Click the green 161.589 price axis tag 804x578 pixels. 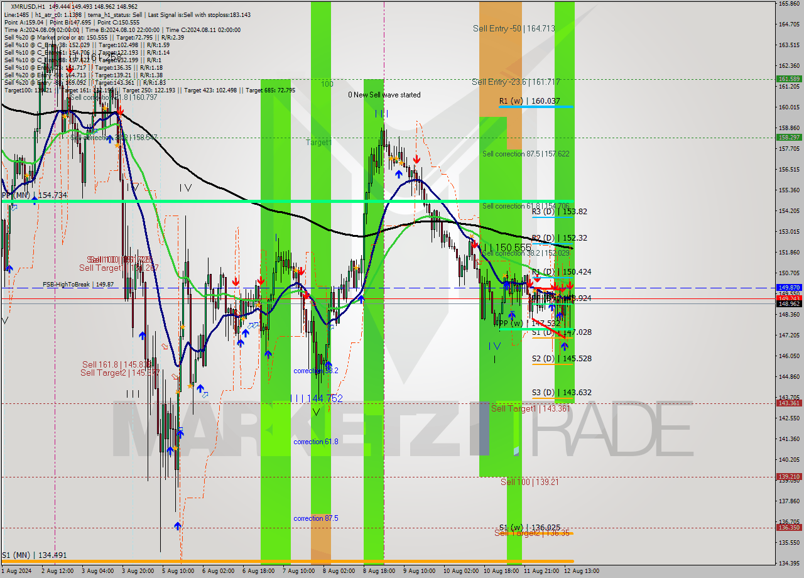click(x=789, y=79)
